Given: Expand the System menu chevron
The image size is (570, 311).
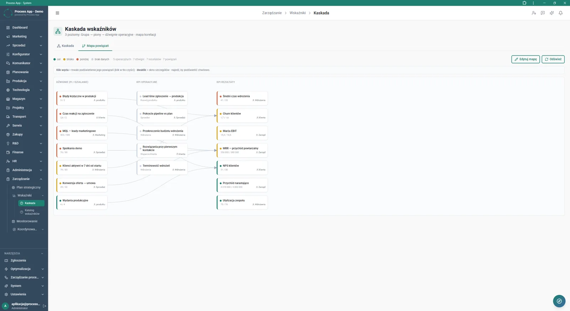Looking at the screenshot, I should pos(43,286).
